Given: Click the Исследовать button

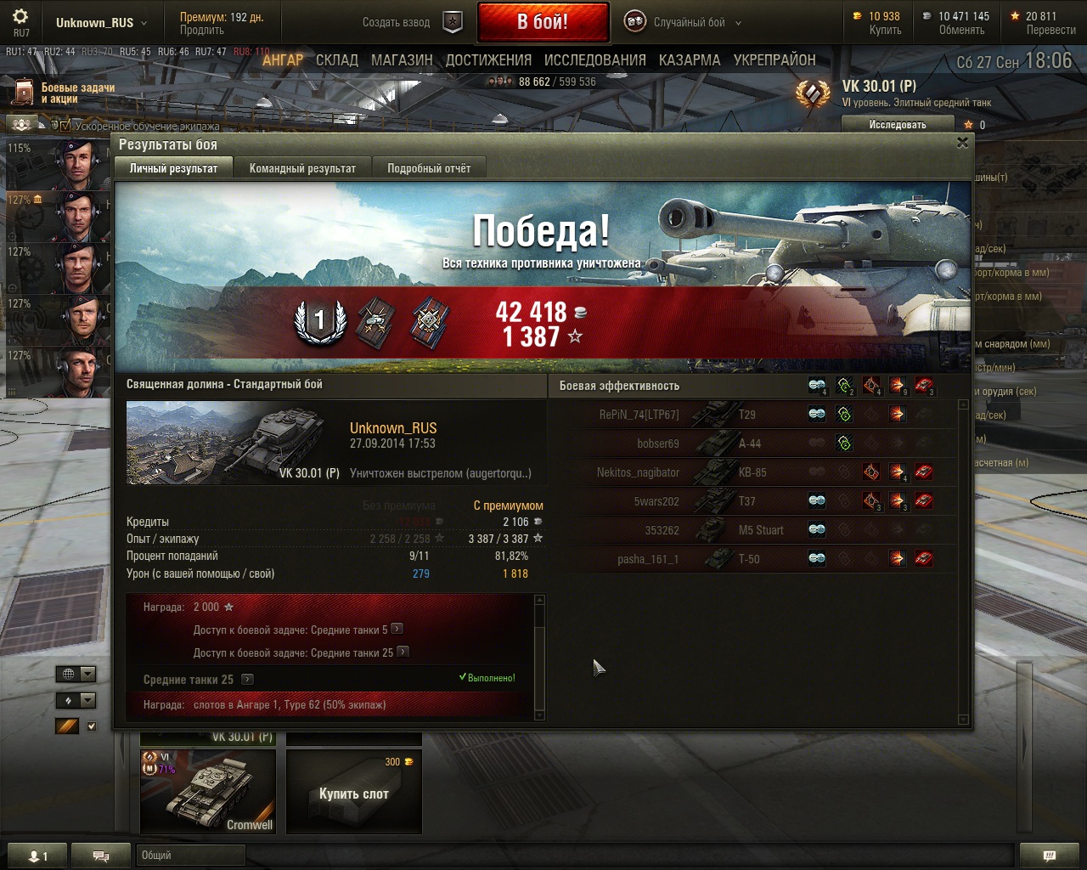Looking at the screenshot, I should coord(898,124).
